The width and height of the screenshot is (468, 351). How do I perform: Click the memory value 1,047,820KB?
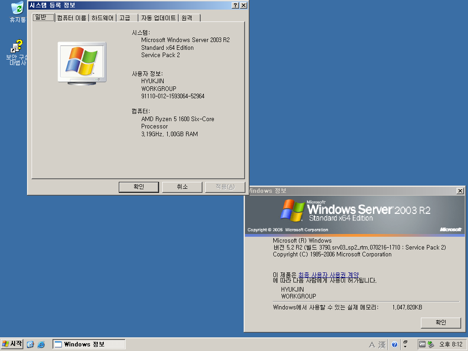[x=407, y=307]
